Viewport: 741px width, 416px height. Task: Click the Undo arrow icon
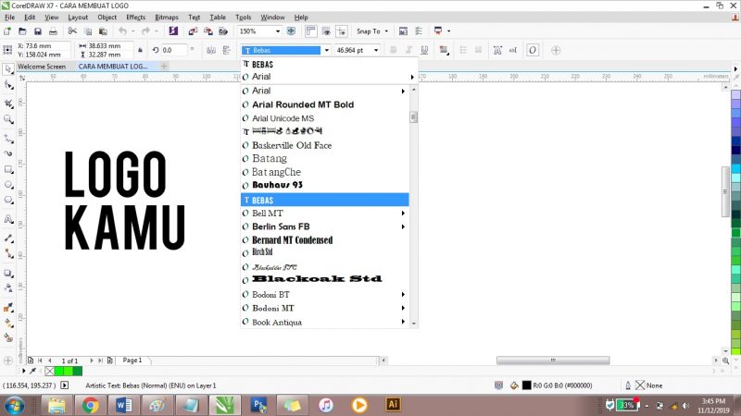click(x=123, y=31)
